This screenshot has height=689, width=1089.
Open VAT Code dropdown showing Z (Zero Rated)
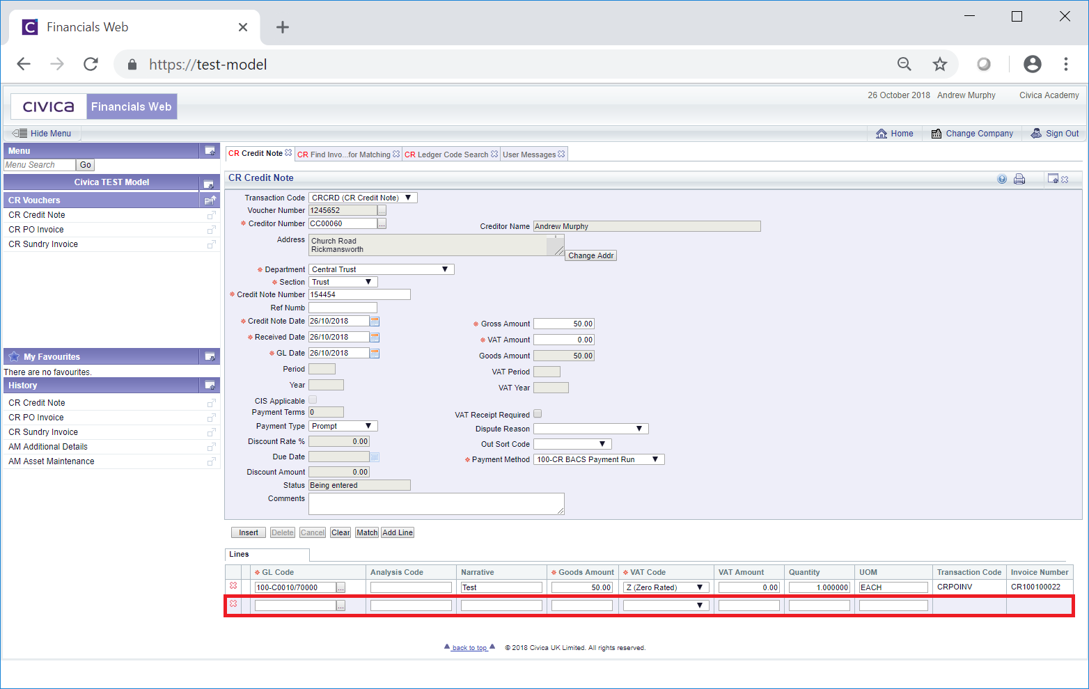click(x=666, y=587)
